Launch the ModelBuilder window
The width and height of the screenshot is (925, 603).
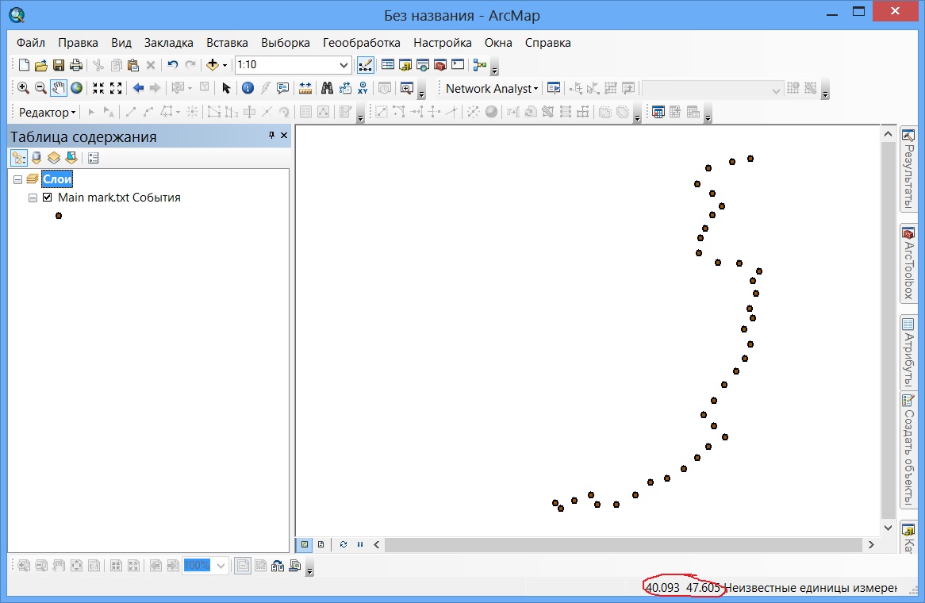point(480,65)
